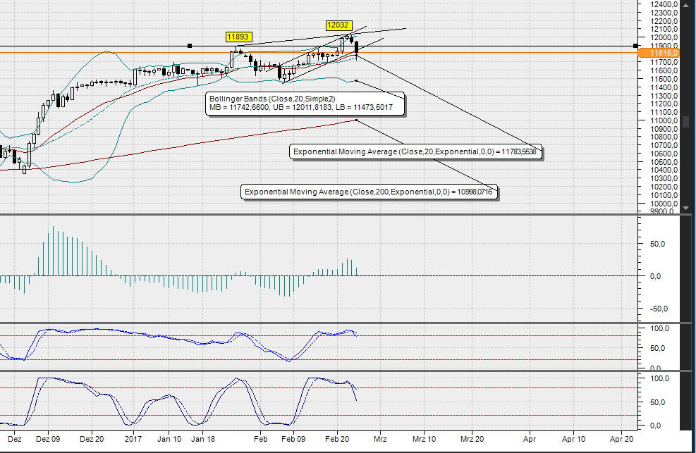Click the Jan 10 date label
This screenshot has width=696, height=453.
[169, 439]
